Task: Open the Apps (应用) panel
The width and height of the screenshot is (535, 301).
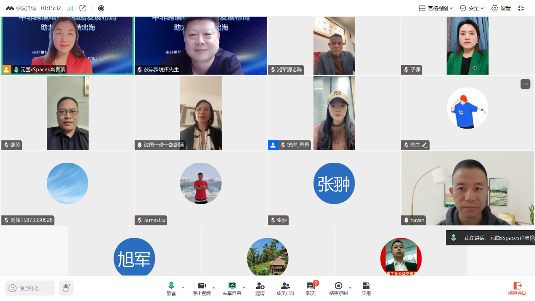Action: tap(366, 288)
